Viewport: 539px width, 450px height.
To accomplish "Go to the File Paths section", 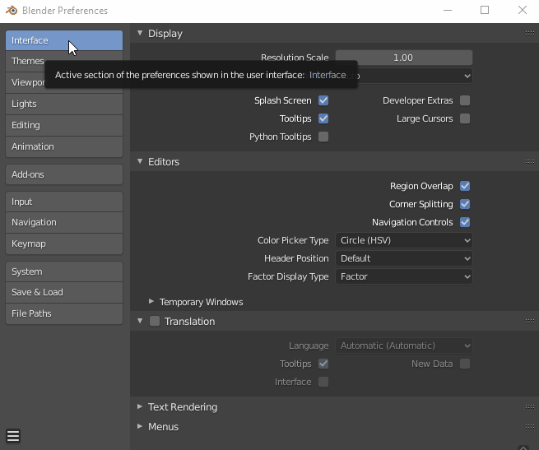I will click(x=64, y=313).
